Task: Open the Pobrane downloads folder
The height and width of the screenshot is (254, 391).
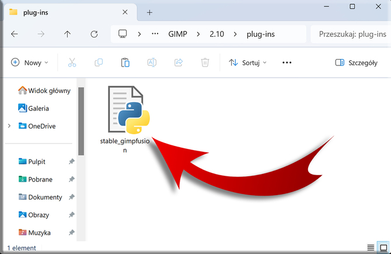Action: (x=36, y=179)
